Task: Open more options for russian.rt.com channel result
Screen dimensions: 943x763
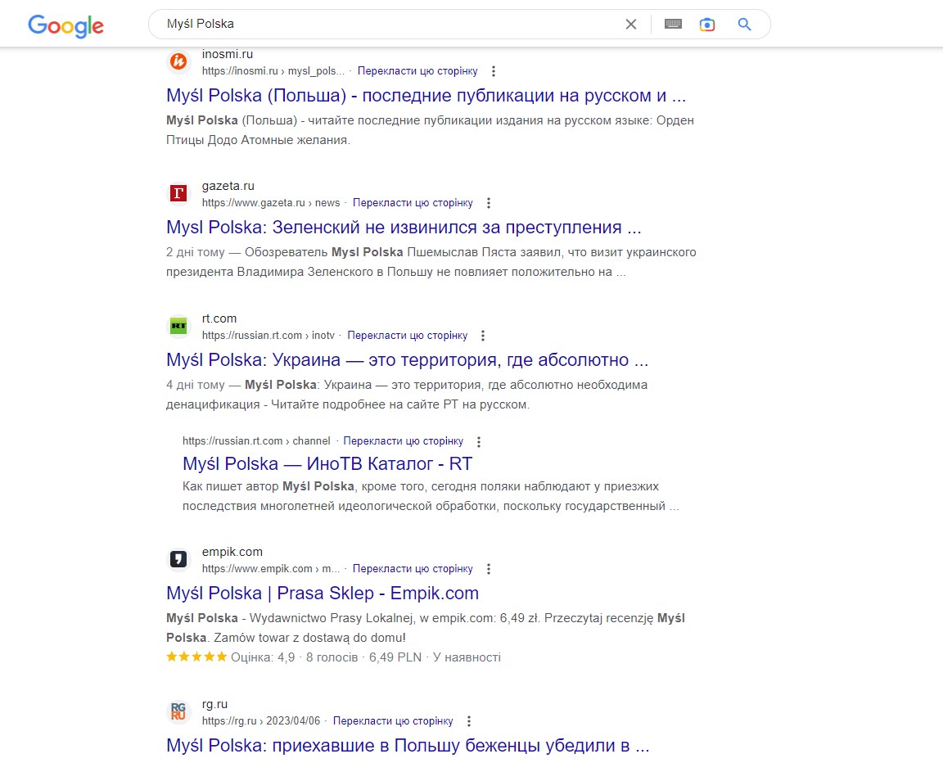Action: (479, 442)
